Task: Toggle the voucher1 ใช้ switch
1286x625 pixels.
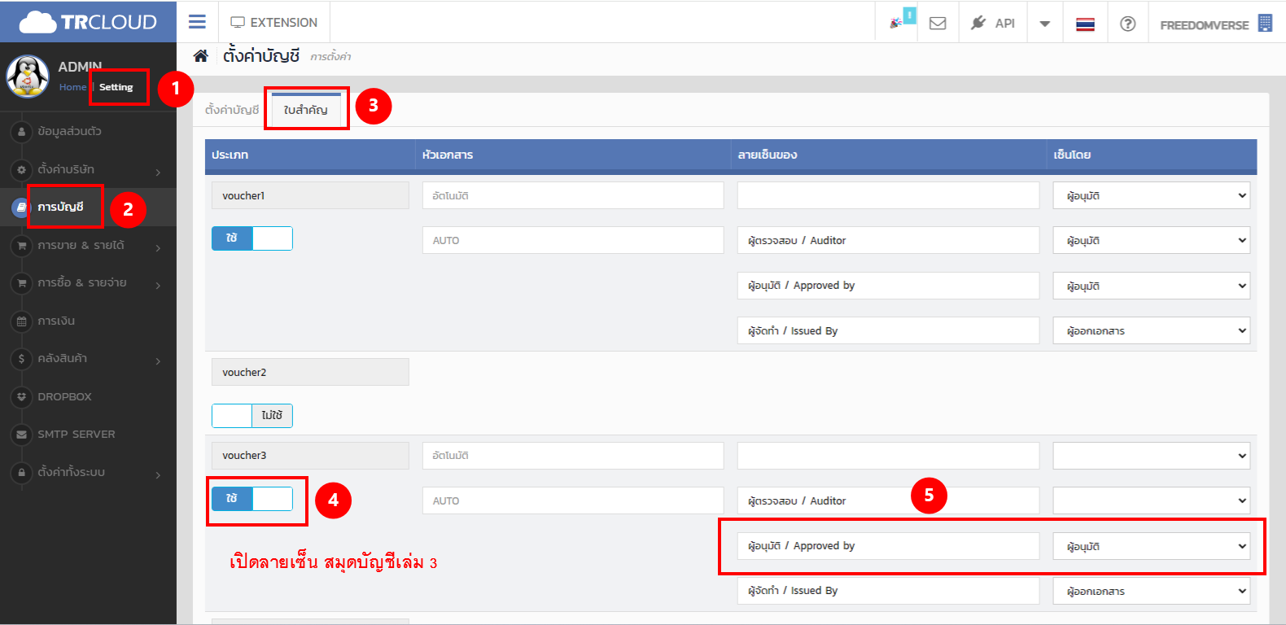Action: pos(252,238)
